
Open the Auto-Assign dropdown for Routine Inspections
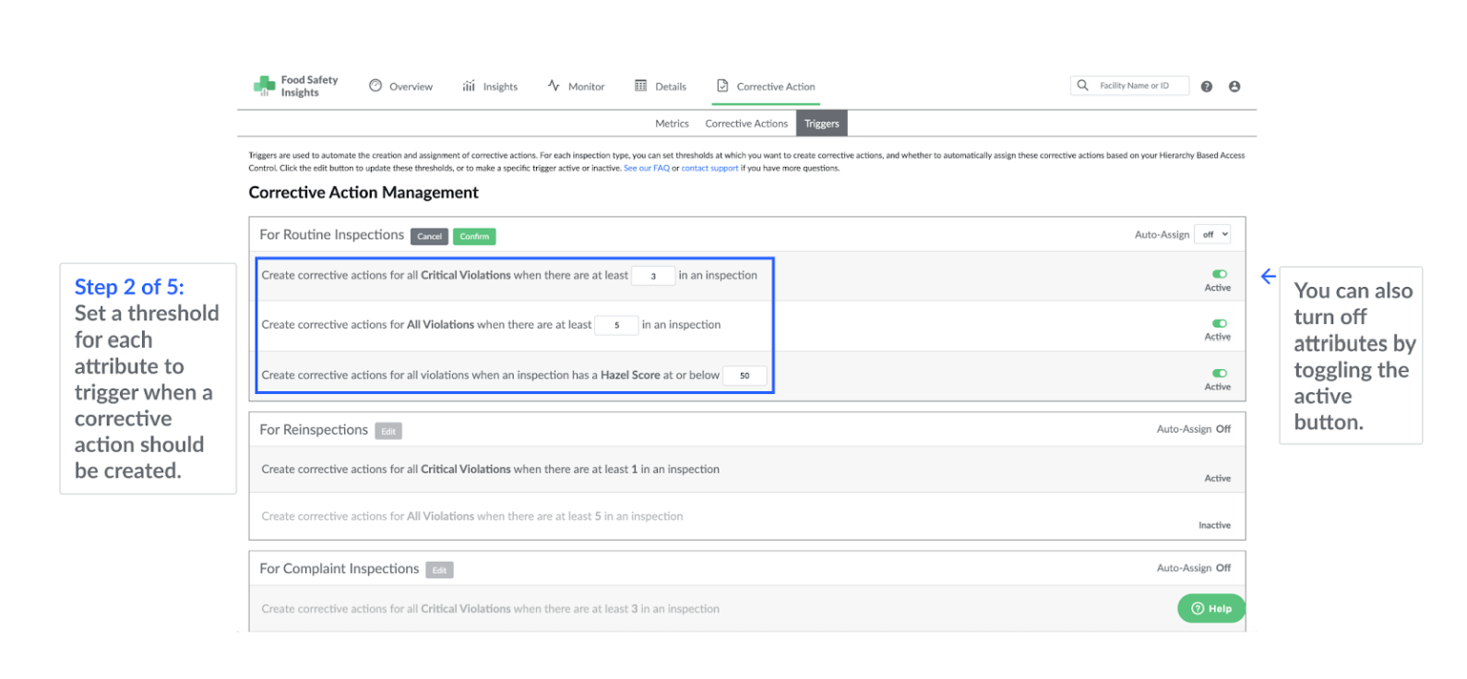pos(1213,235)
